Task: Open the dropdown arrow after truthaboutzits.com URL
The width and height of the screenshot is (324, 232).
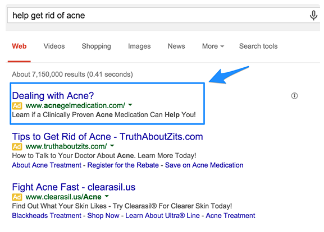Action: pos(112,146)
